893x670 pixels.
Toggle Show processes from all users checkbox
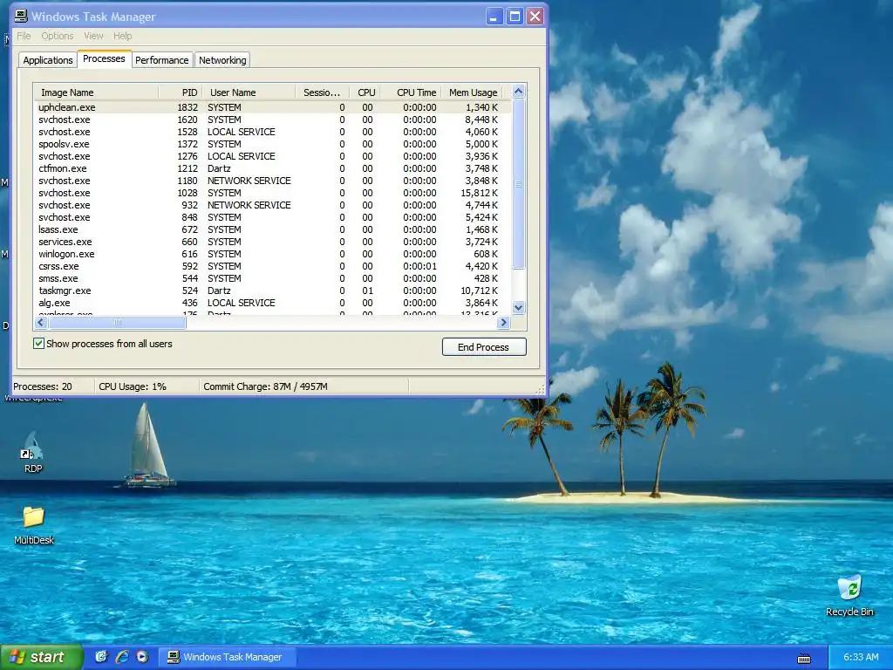[x=38, y=344]
